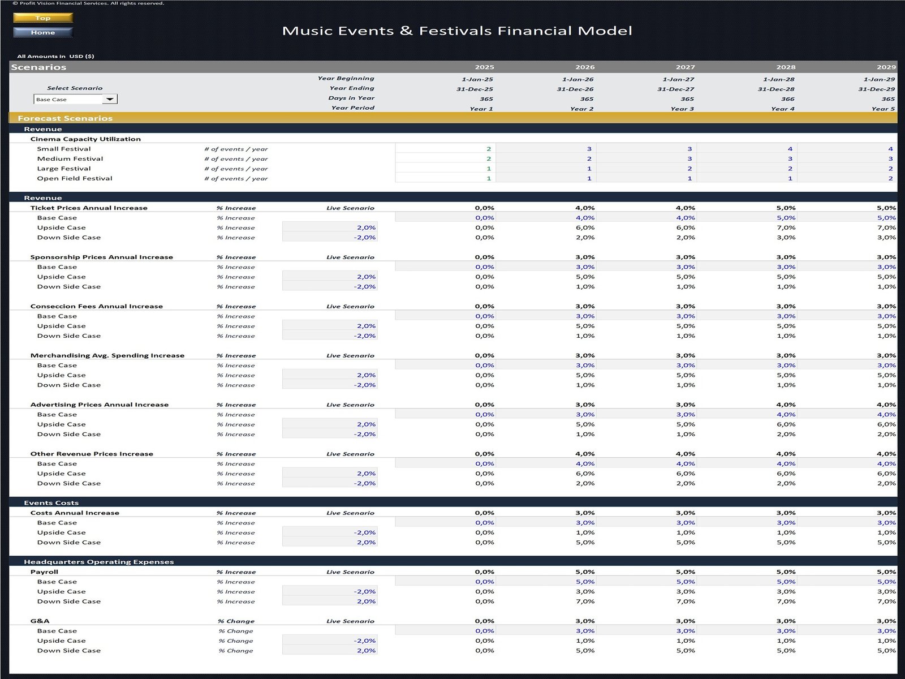
Task: Edit Ticket Prices Upside Case adjustment cell
Action: 330,227
